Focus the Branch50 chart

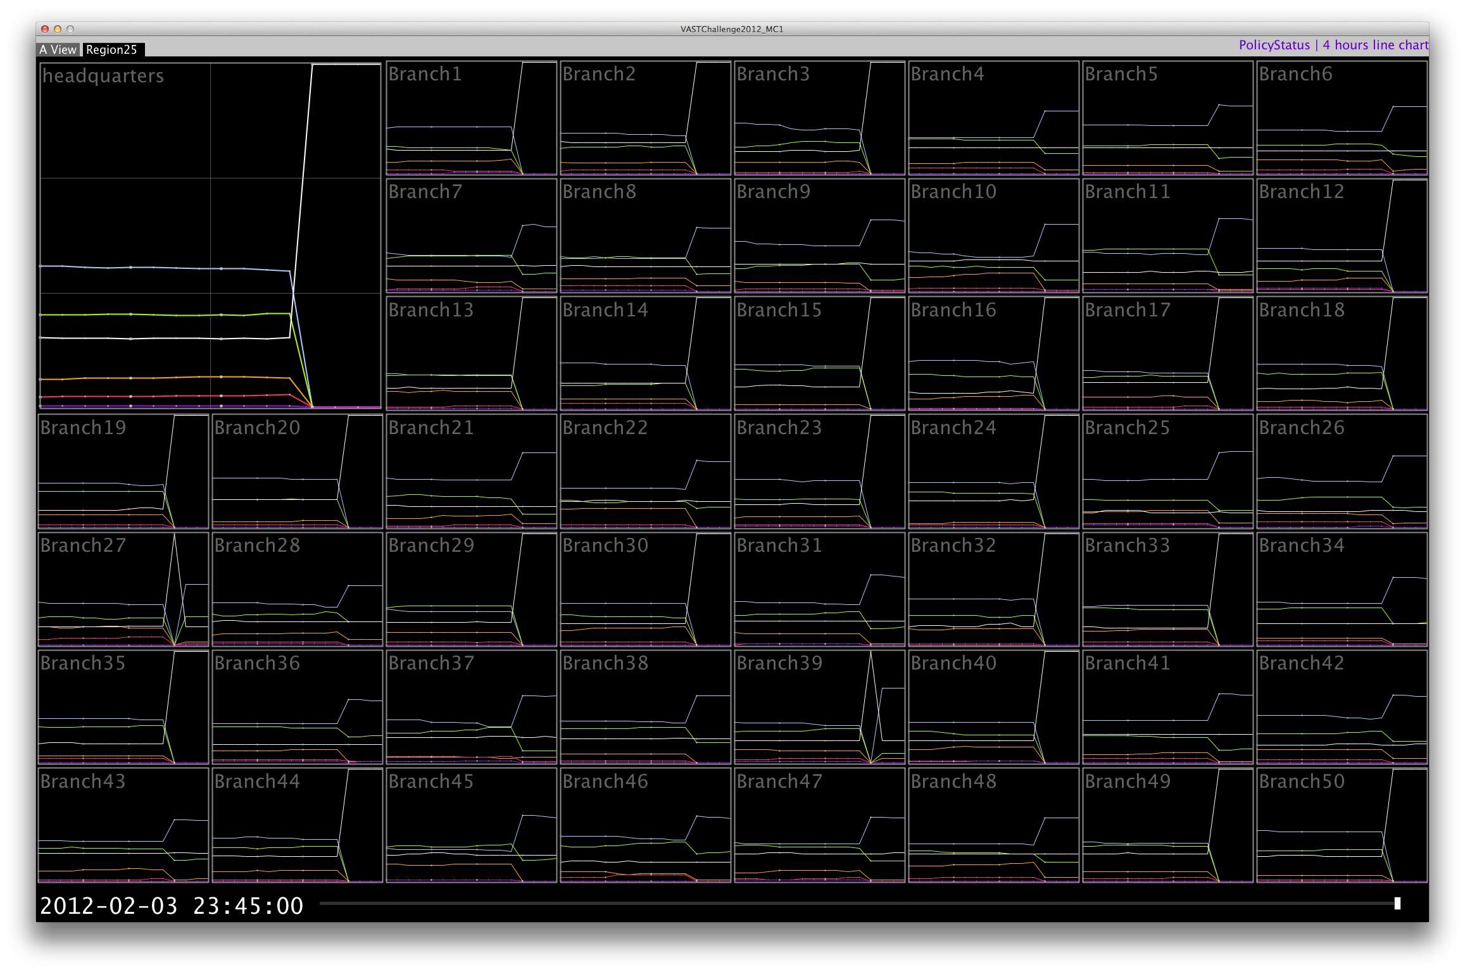tap(1342, 825)
